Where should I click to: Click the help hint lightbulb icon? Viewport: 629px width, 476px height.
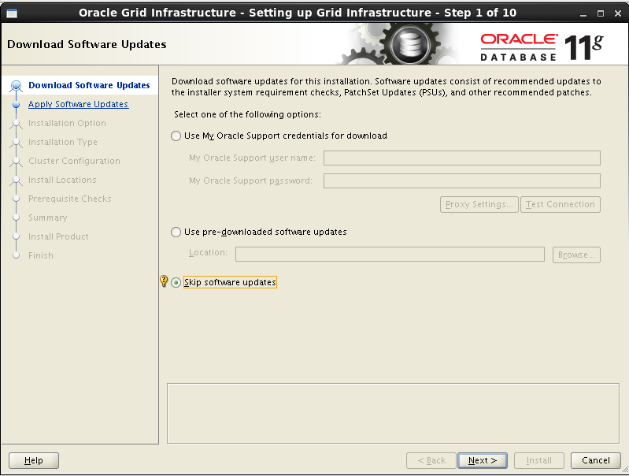(x=164, y=281)
